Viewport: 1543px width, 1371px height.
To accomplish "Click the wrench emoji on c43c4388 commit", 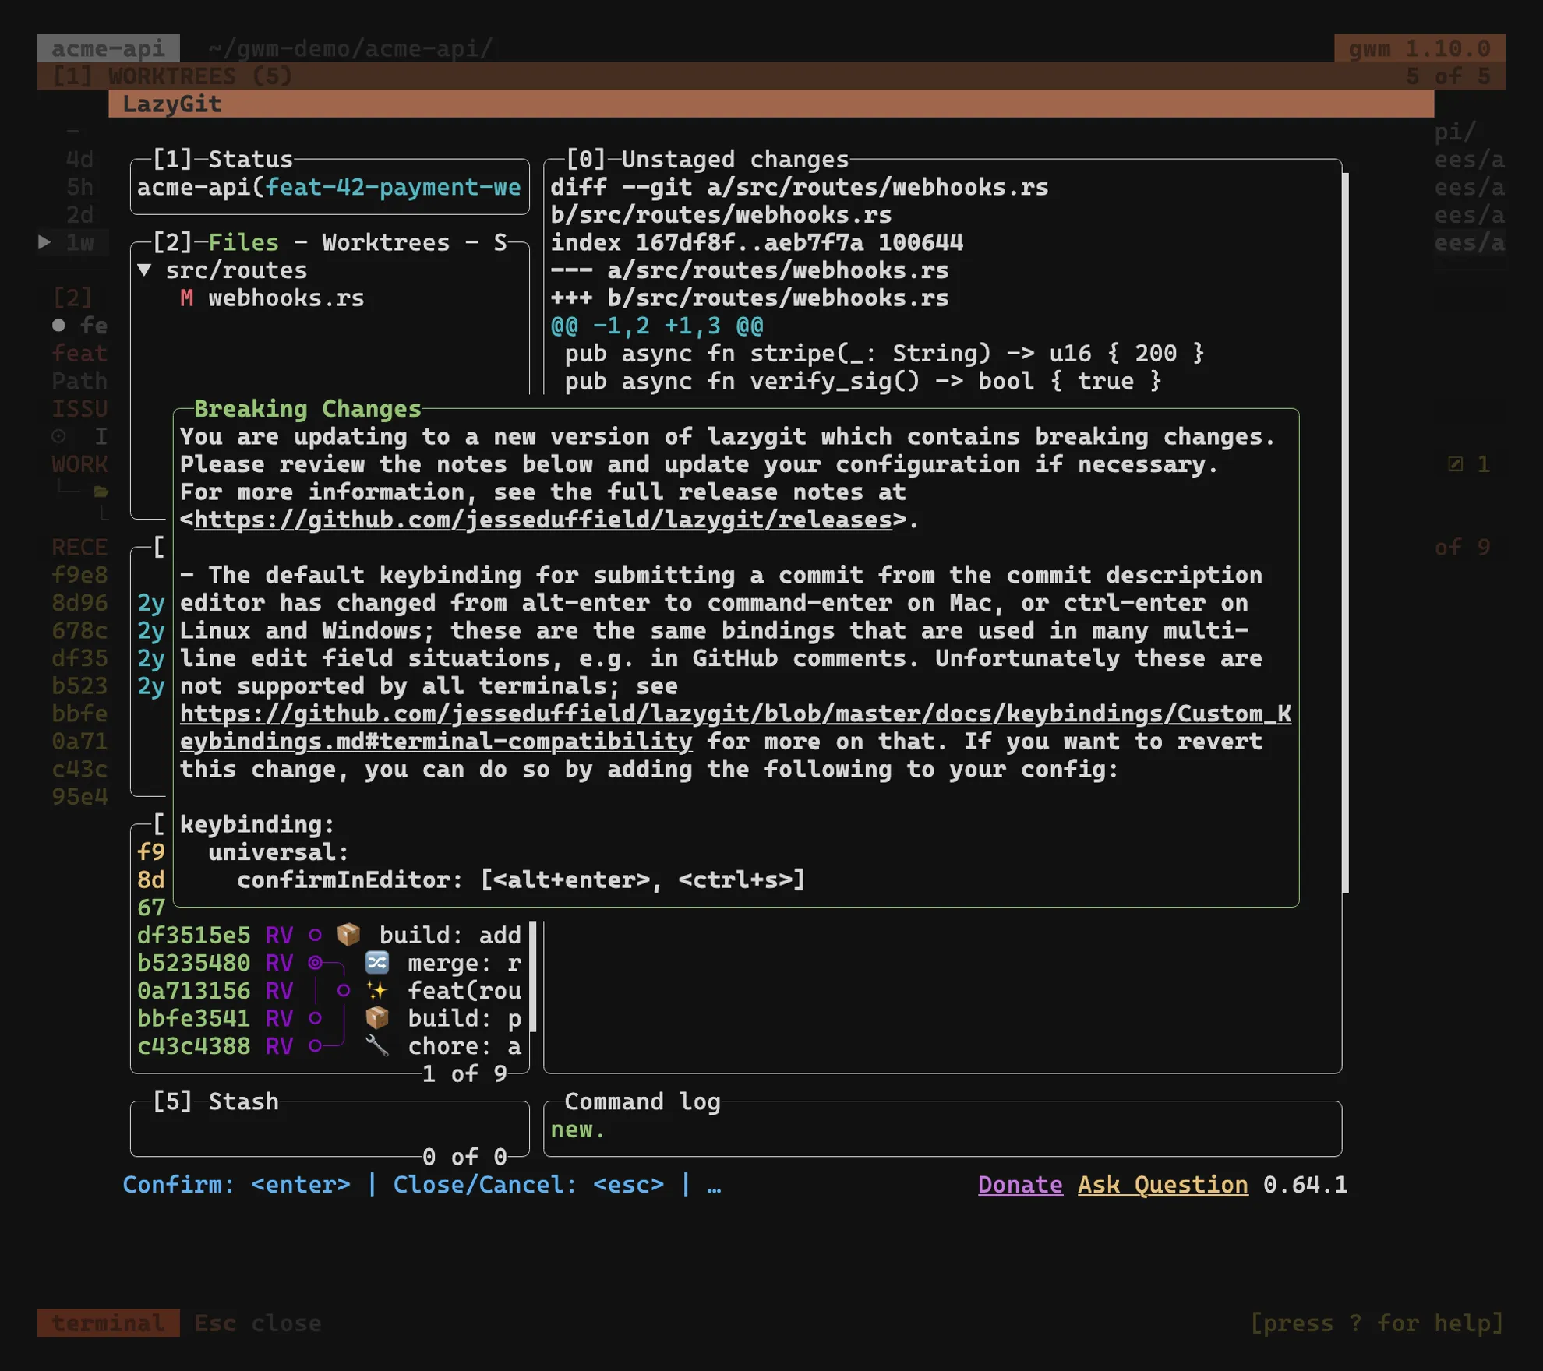I will (x=377, y=1045).
